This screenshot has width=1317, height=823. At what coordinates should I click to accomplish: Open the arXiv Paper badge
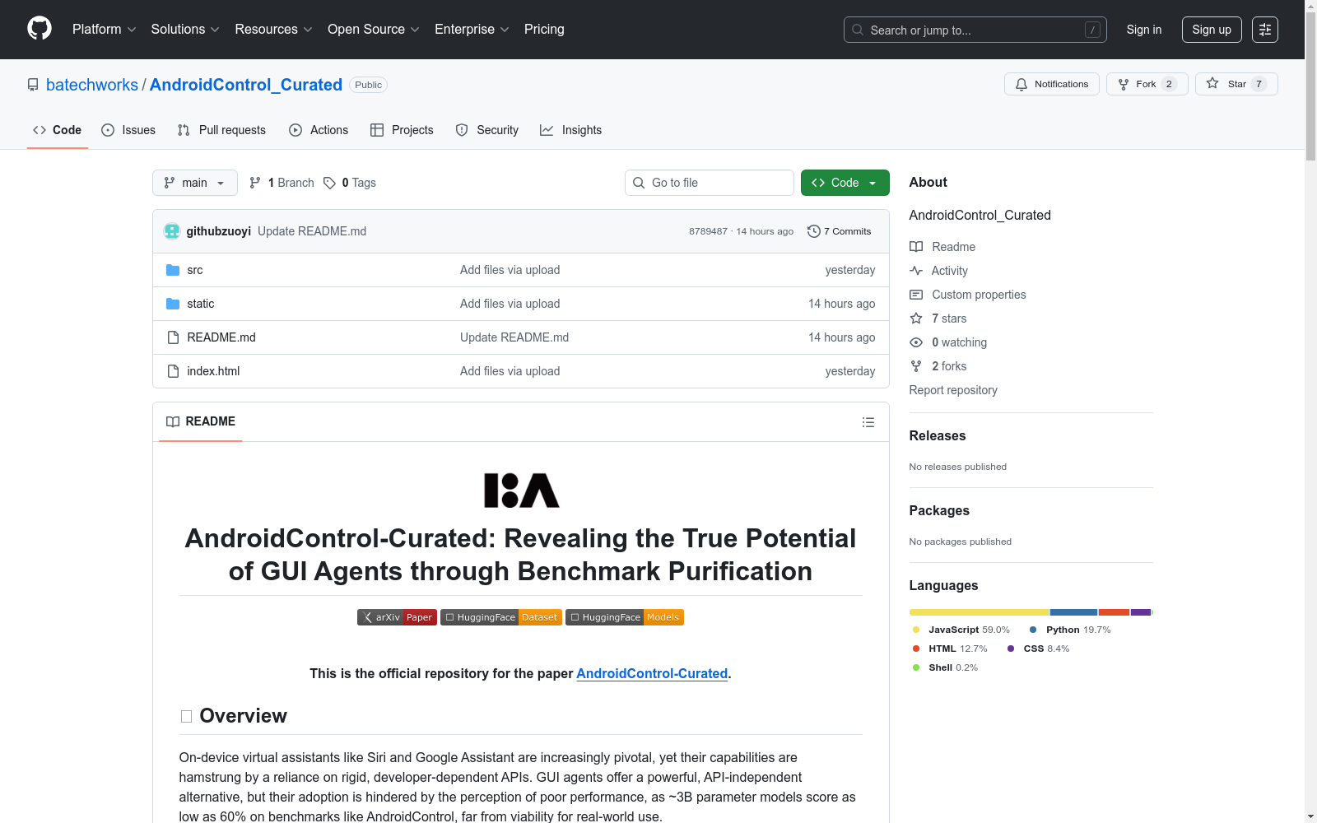click(397, 617)
